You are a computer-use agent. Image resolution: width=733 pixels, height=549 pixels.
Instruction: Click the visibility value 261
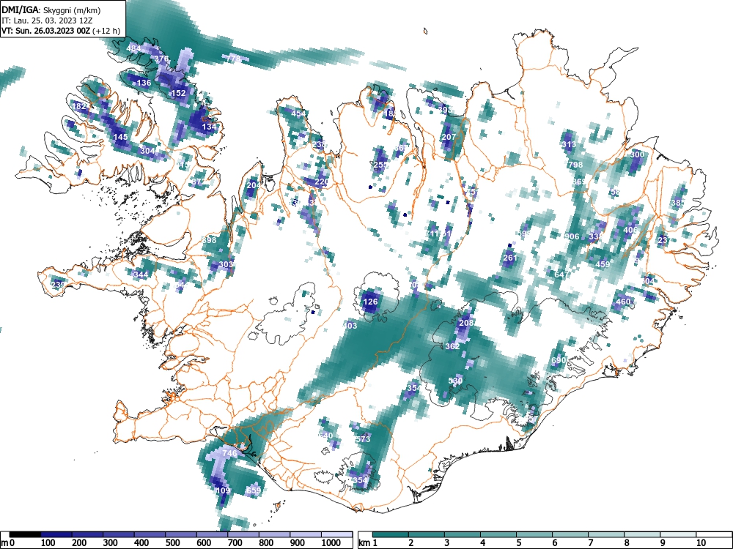(510, 257)
